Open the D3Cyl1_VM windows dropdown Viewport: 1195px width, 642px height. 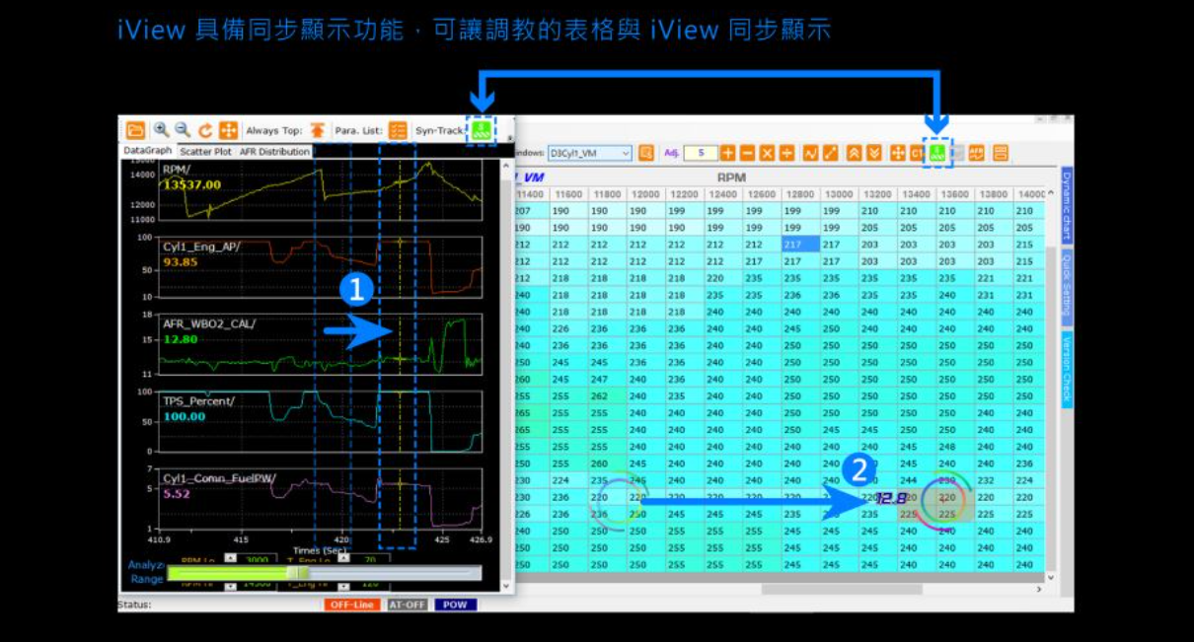pos(590,153)
